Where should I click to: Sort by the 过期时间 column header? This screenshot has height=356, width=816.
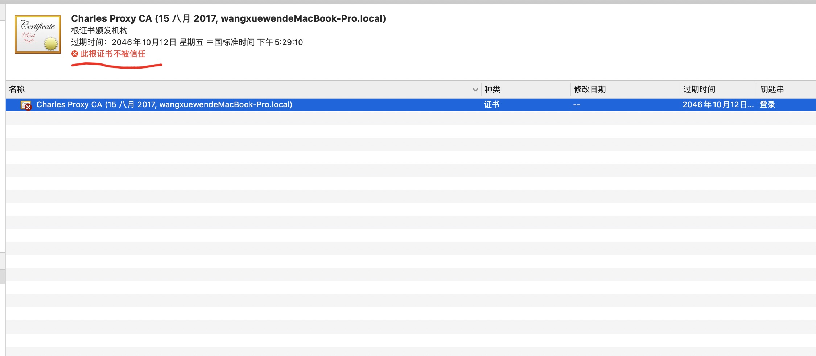tap(699, 89)
